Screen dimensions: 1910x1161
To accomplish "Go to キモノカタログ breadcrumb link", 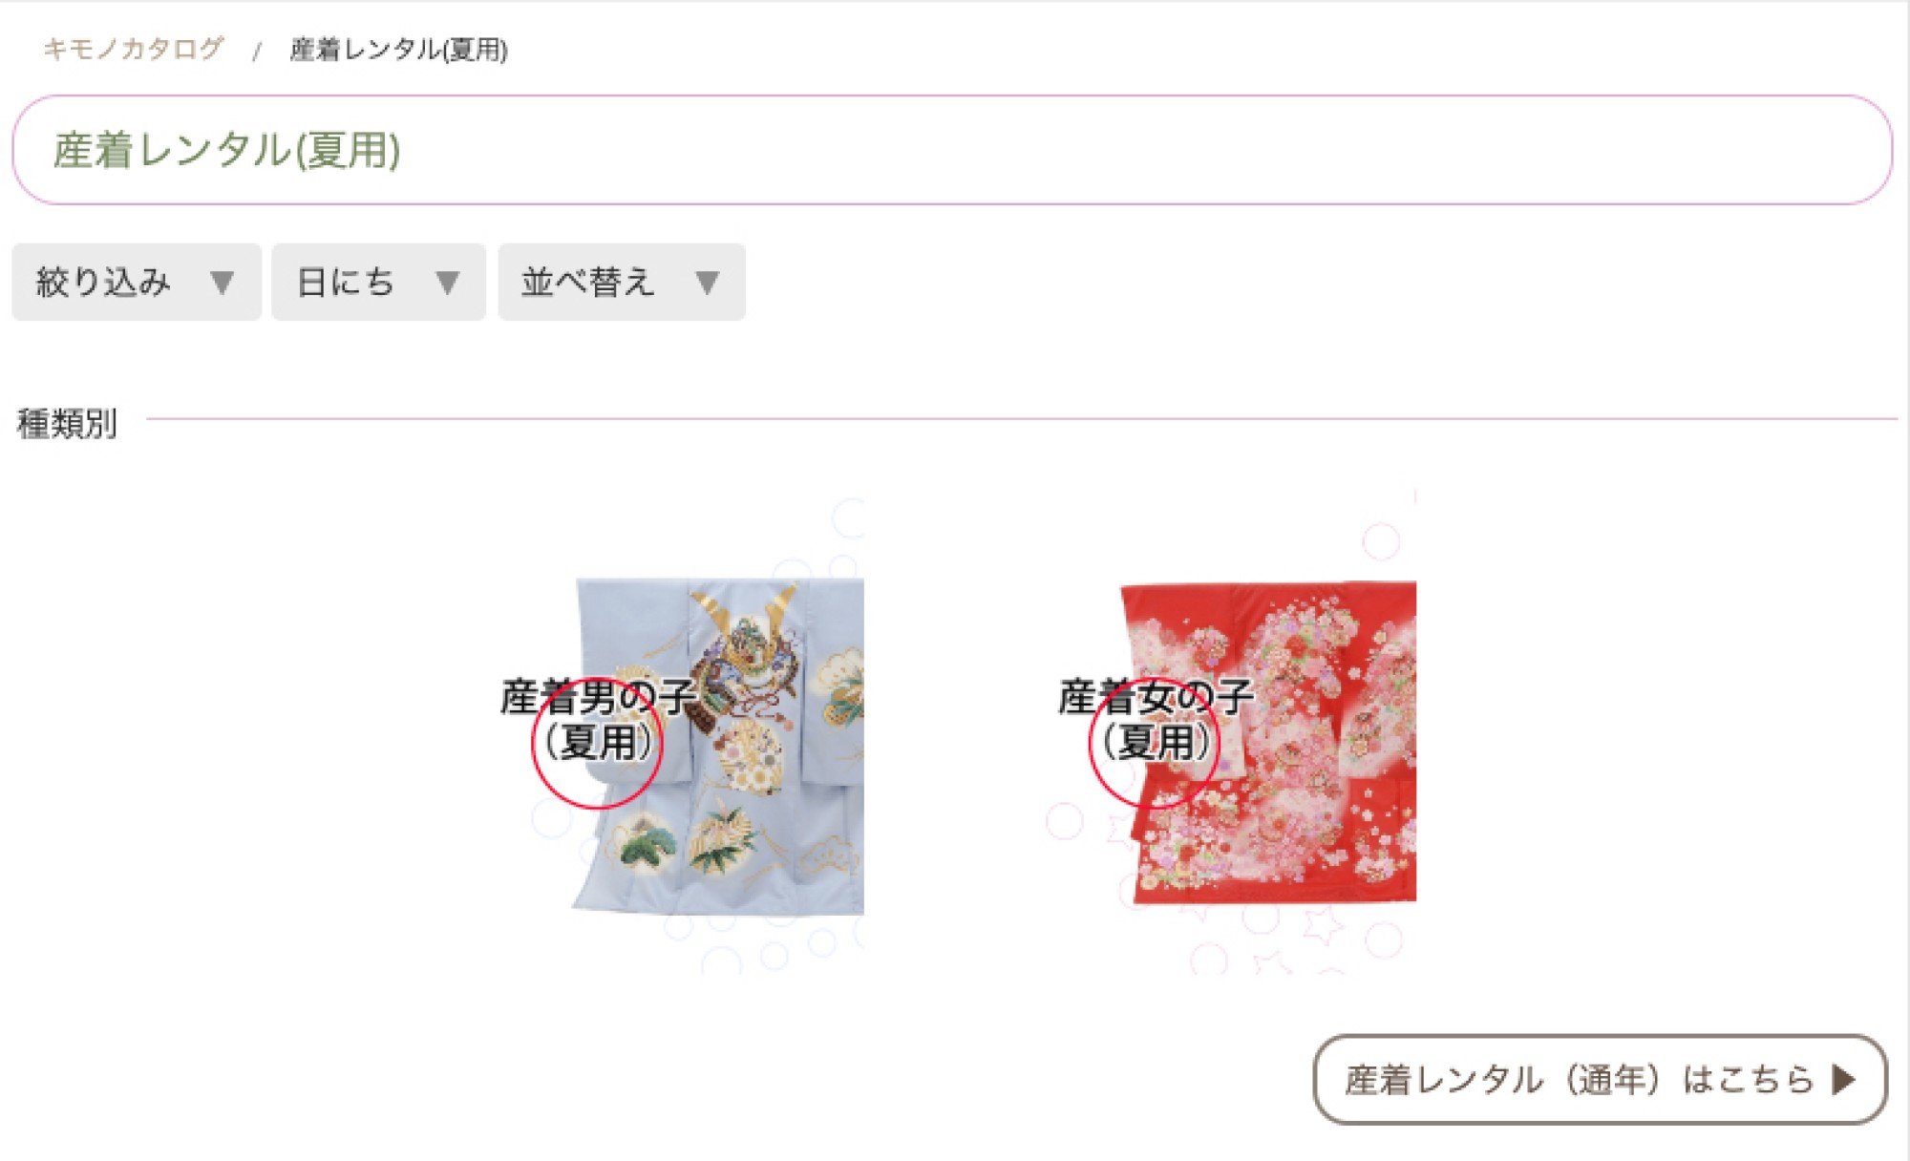I will click(x=133, y=49).
